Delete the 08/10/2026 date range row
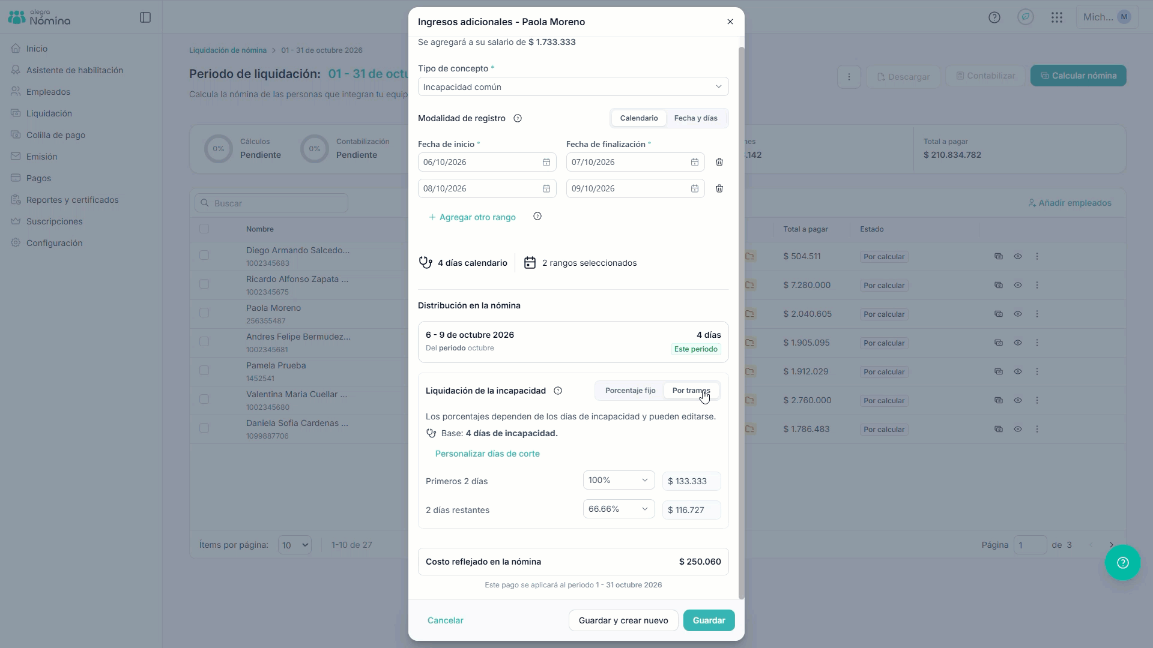This screenshot has height=648, width=1153. tap(719, 188)
